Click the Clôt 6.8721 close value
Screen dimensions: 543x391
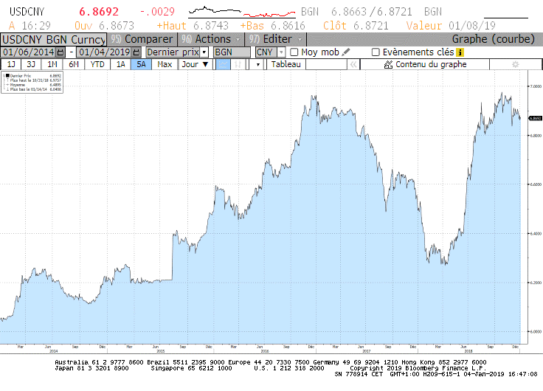(x=356, y=26)
